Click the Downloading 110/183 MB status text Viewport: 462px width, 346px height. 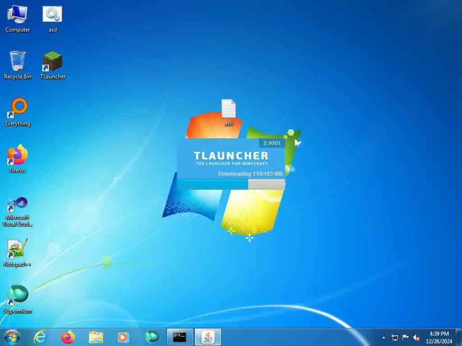click(250, 174)
